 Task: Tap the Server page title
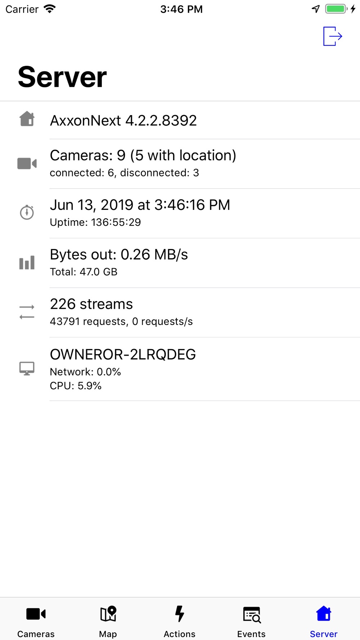62,77
